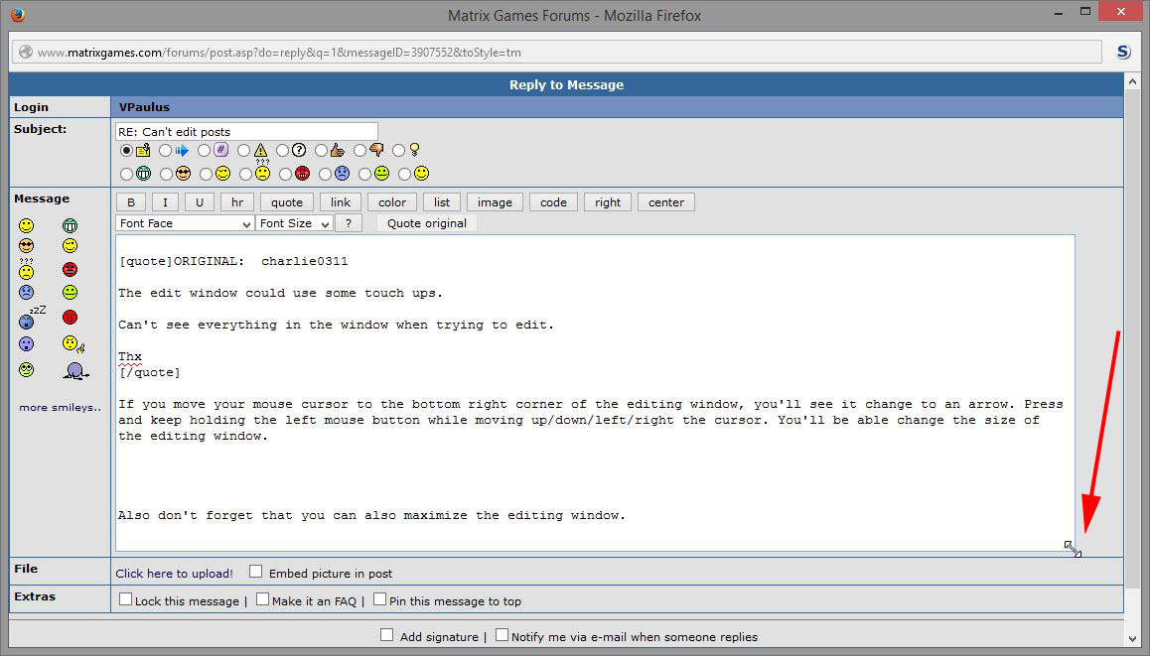Click the Firefox logo in the title bar
The height and width of the screenshot is (656, 1150).
click(x=18, y=14)
